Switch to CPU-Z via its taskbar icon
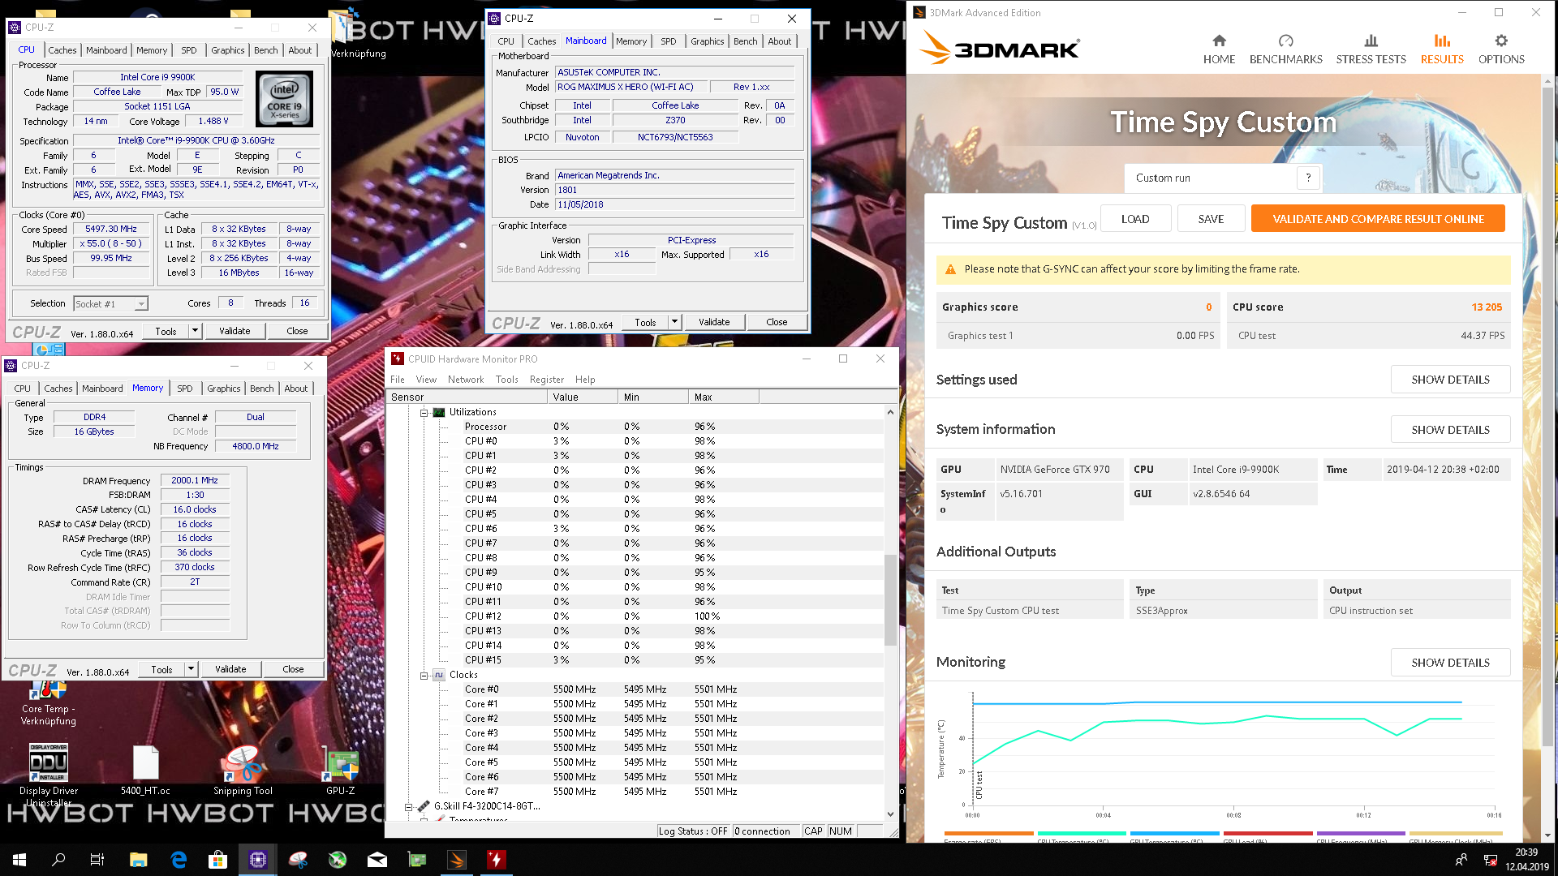1558x876 pixels. coord(257,859)
